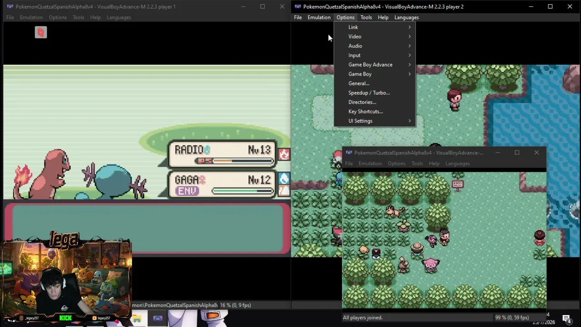The height and width of the screenshot is (327, 581).
Task: Minimize the player 2 window
Action: (x=531, y=7)
